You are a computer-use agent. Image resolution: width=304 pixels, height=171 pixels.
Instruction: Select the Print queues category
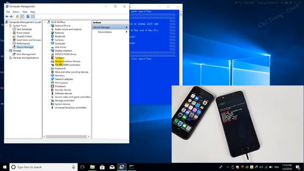click(61, 83)
